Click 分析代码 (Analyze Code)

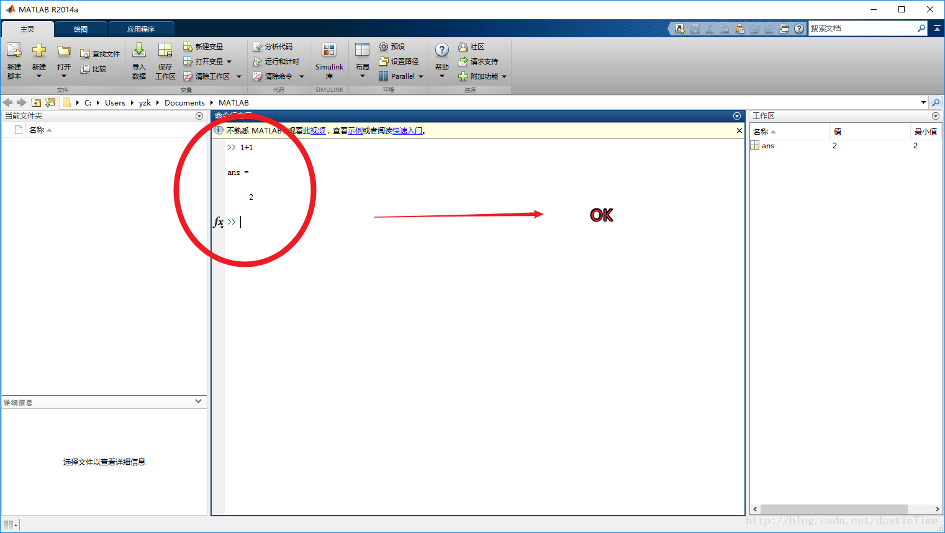pyautogui.click(x=273, y=47)
